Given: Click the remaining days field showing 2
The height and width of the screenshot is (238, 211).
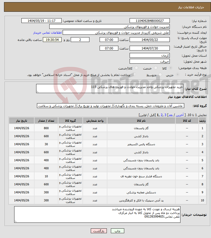Looking at the screenshot, I should 80,40.
